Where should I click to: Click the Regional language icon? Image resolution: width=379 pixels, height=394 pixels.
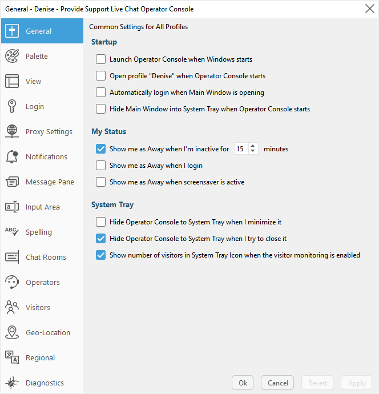coord(12,357)
